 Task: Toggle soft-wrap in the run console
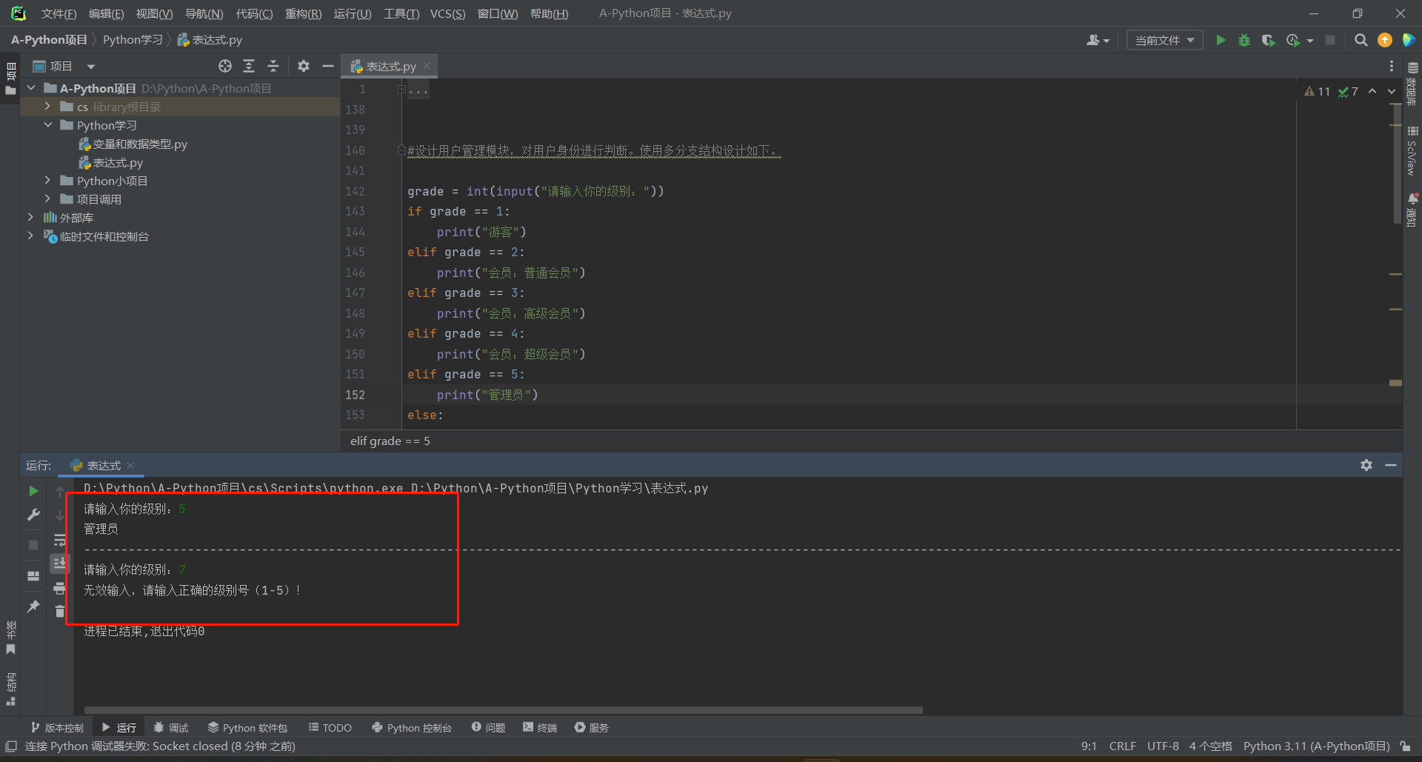pos(60,540)
